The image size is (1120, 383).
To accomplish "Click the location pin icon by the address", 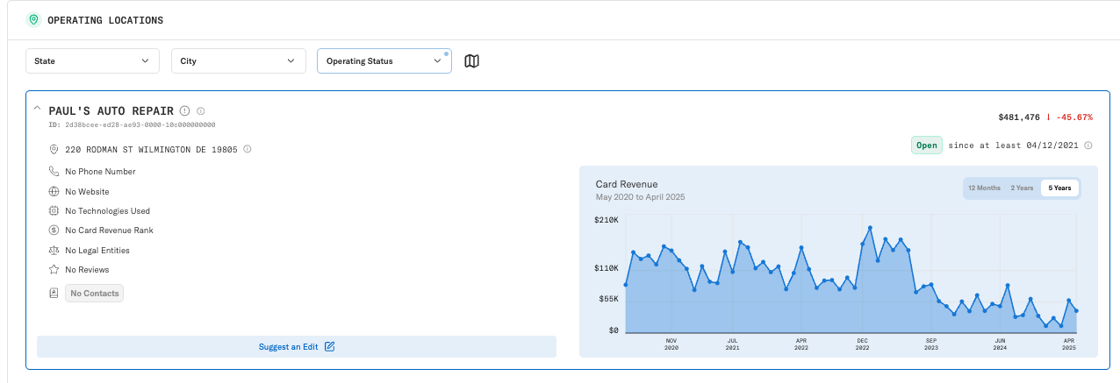I will pos(54,150).
